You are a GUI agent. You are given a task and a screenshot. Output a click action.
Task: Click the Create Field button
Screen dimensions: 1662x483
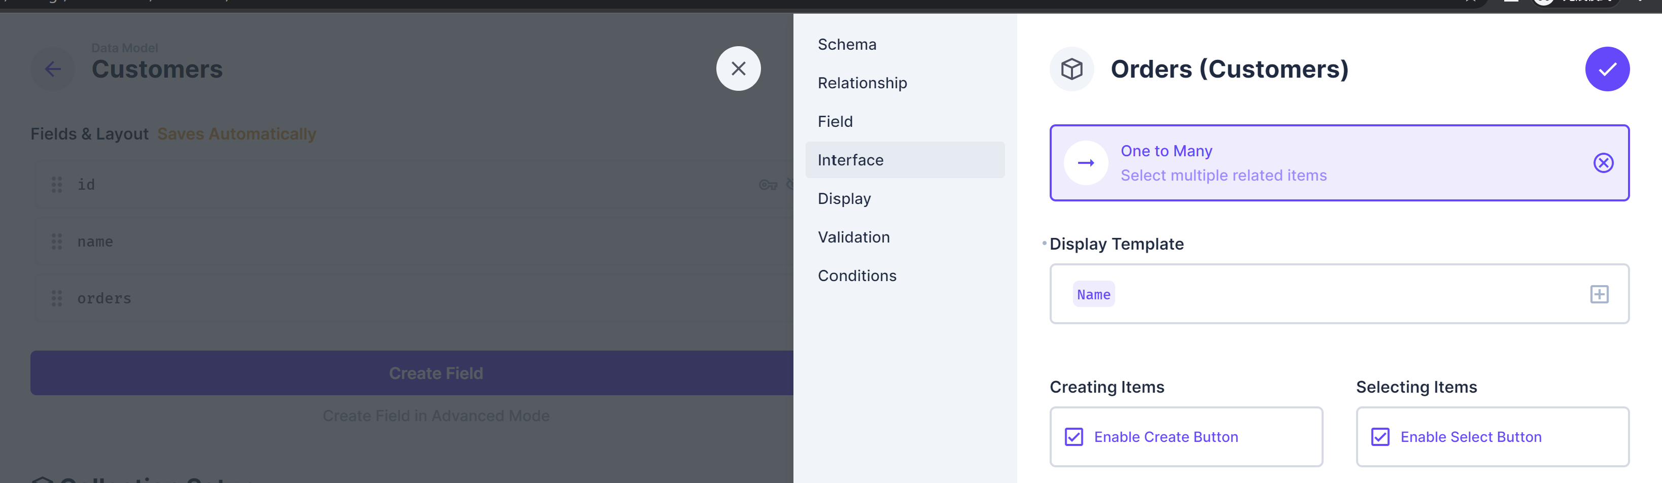[436, 373]
